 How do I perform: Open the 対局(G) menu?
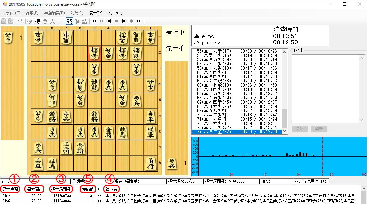coord(77,13)
